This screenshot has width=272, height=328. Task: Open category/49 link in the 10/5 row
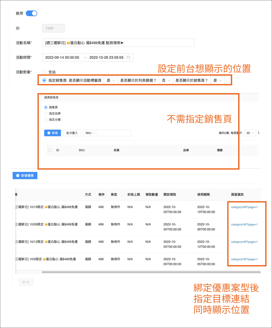pyautogui.click(x=244, y=259)
